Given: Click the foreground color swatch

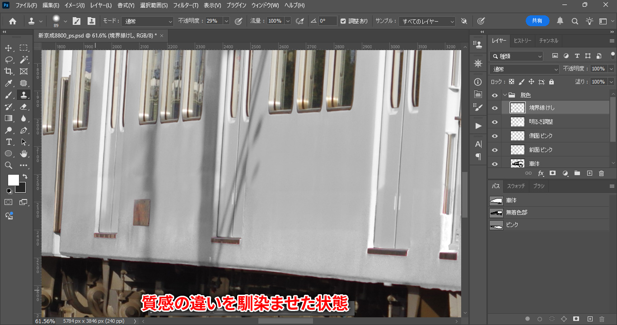Looking at the screenshot, I should 13,180.
